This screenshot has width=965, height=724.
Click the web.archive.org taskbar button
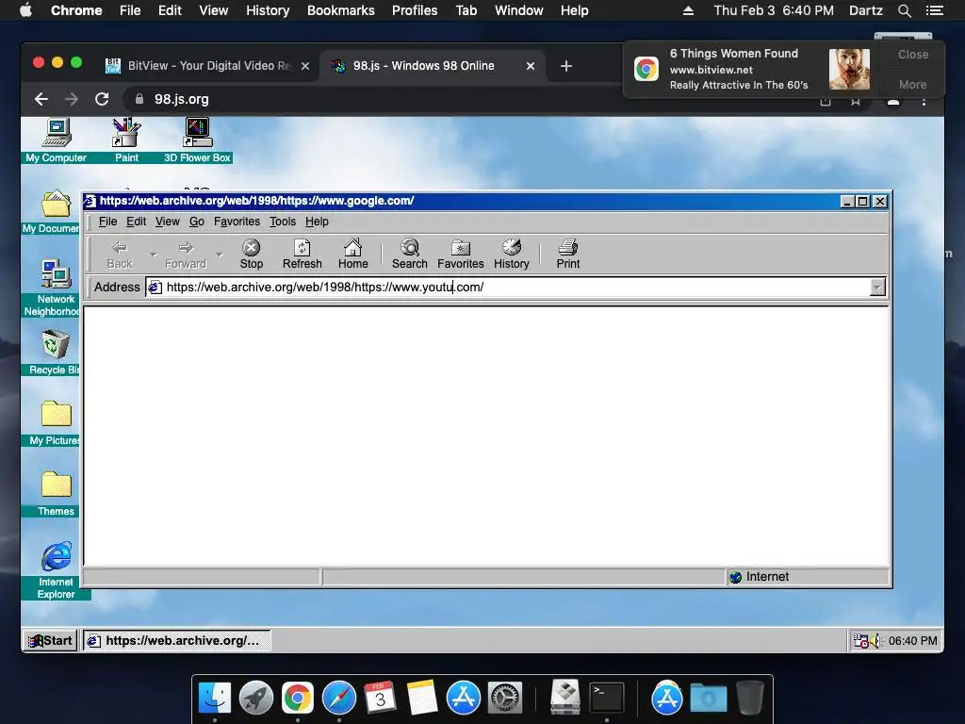click(x=176, y=641)
